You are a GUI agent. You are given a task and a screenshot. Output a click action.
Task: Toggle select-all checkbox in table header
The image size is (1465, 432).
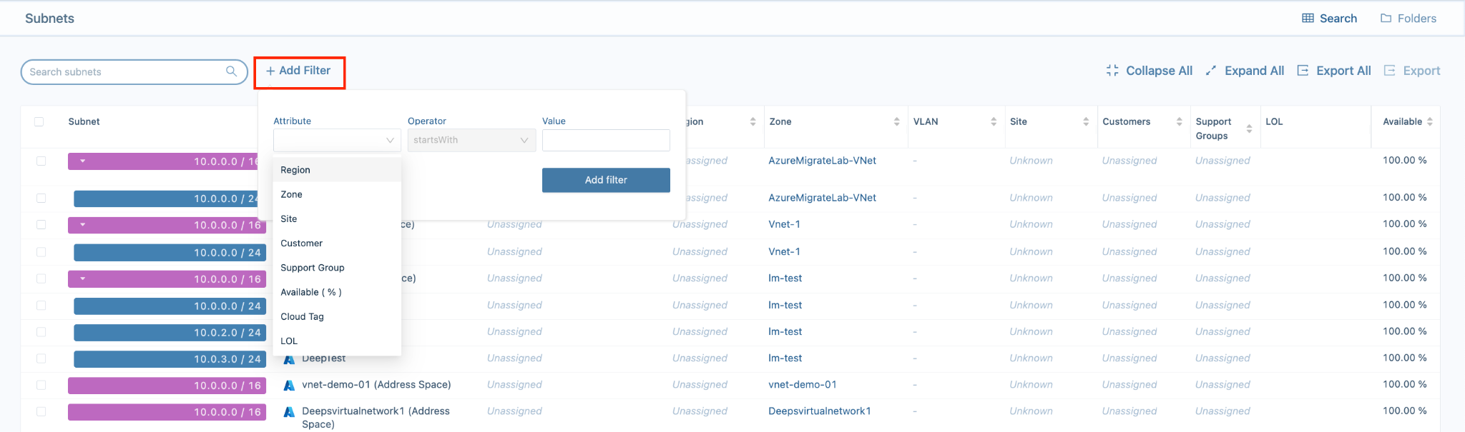[39, 122]
